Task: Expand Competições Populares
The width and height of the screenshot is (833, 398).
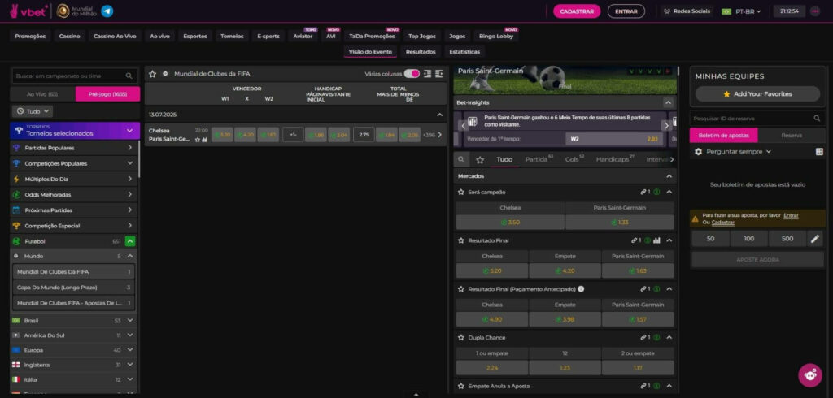Action: click(x=75, y=163)
